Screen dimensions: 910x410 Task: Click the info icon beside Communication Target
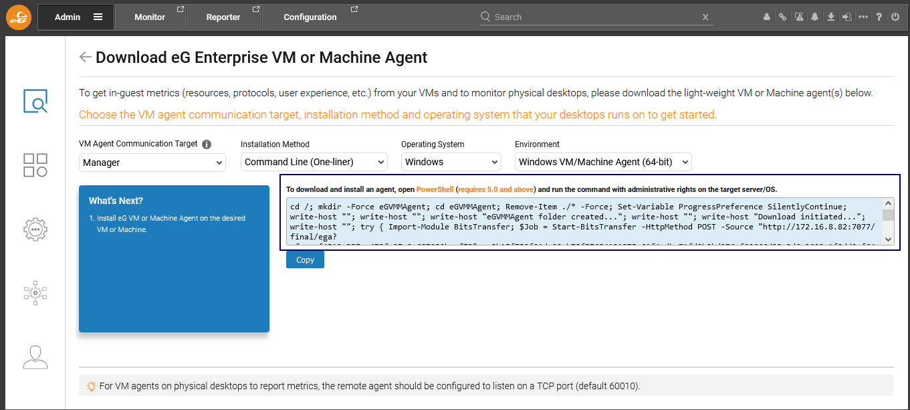[x=207, y=144]
